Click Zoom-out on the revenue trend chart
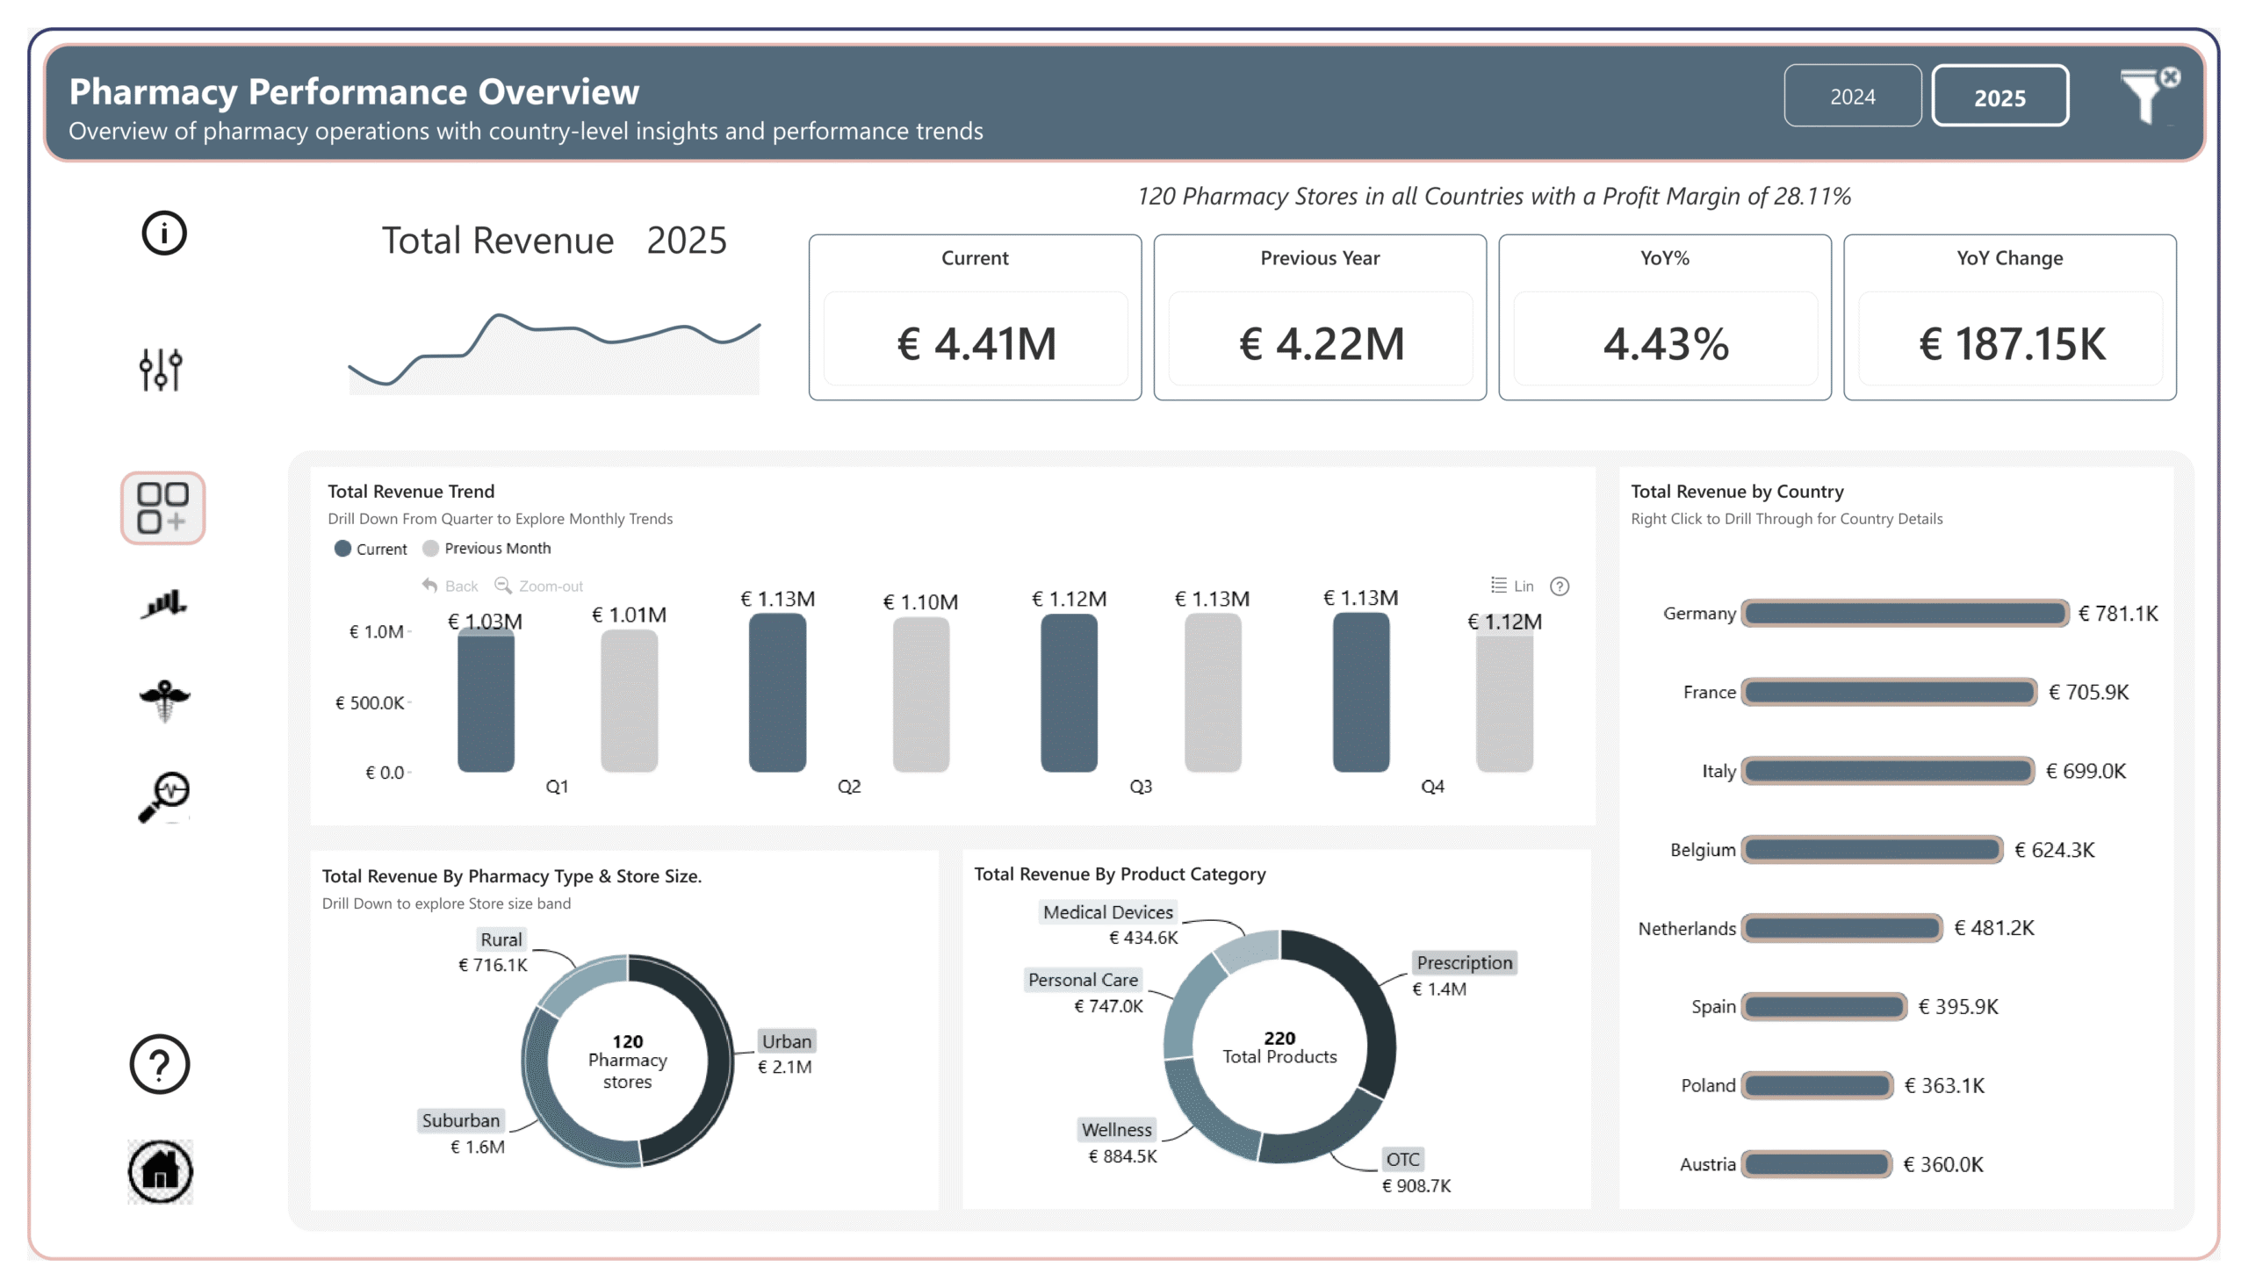The image size is (2248, 1288). (x=539, y=586)
